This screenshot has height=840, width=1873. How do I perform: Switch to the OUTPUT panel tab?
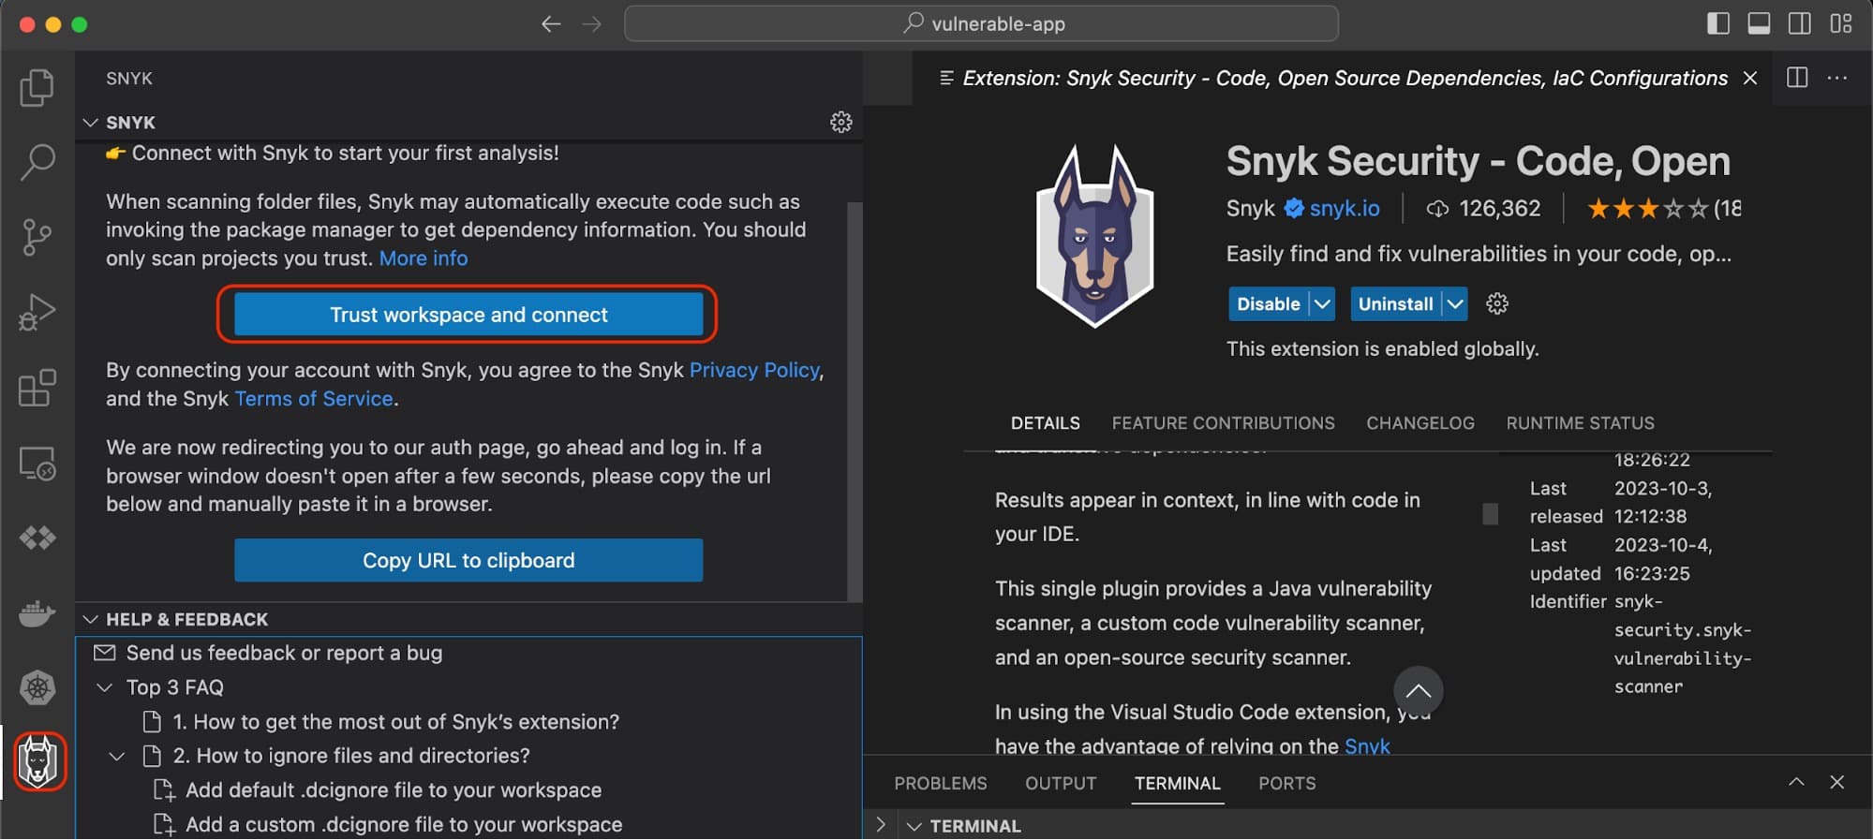[x=1061, y=783]
